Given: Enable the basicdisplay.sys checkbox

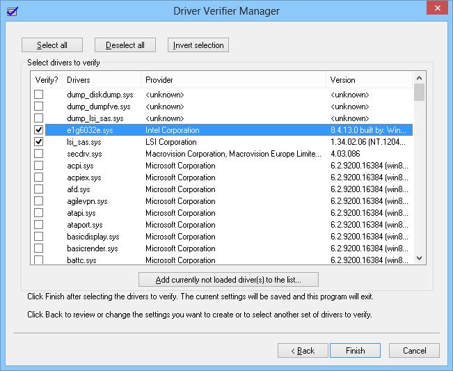Looking at the screenshot, I should coord(39,237).
